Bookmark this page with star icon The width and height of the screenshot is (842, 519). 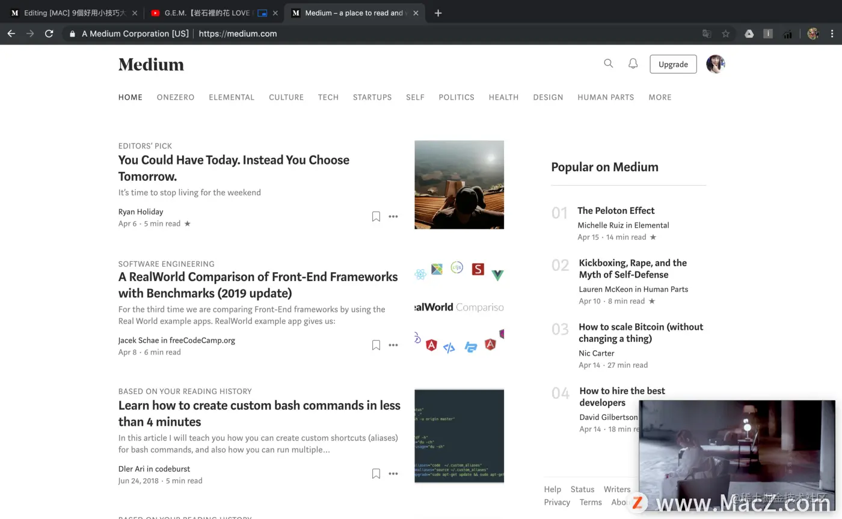click(x=726, y=34)
